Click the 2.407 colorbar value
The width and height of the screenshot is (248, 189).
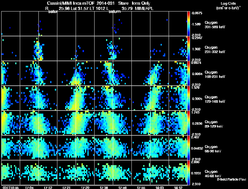tap(195, 137)
